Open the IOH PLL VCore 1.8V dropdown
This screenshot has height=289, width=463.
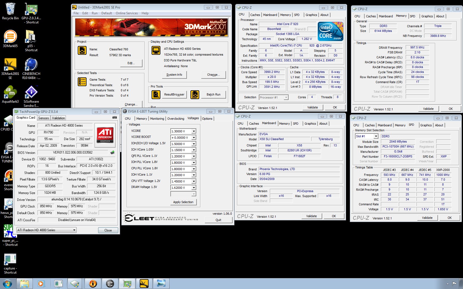click(194, 163)
